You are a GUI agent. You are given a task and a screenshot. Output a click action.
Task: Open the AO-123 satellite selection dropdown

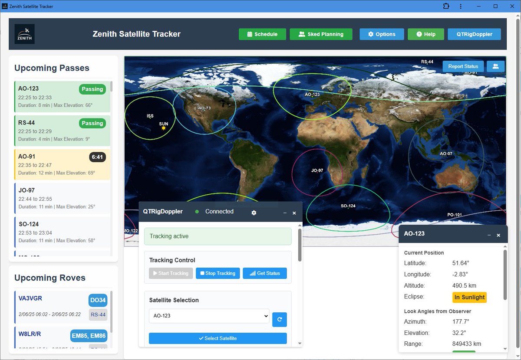209,316
